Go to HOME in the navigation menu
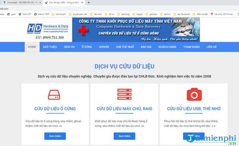 (x=32, y=47)
